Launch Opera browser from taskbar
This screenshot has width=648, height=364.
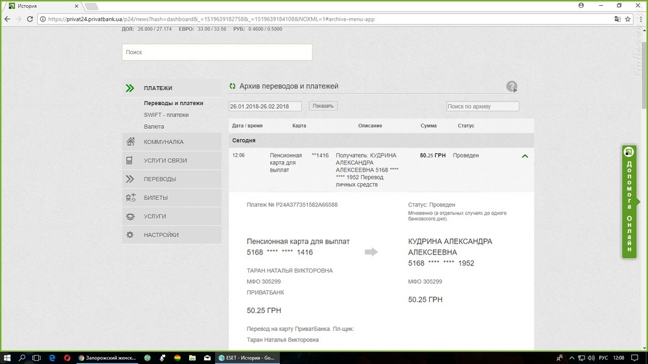tap(67, 358)
